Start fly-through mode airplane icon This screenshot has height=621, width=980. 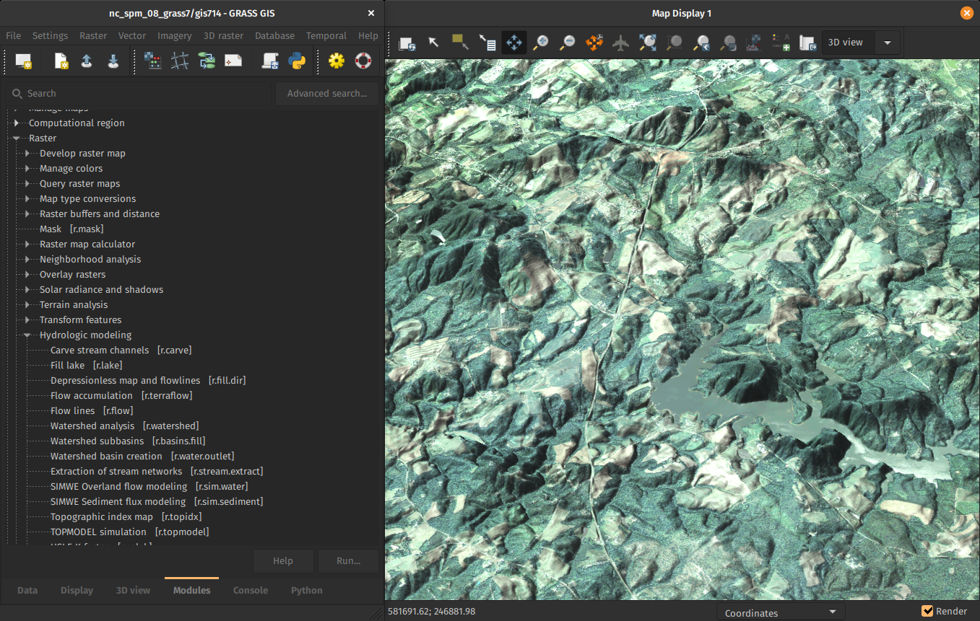pyautogui.click(x=620, y=43)
